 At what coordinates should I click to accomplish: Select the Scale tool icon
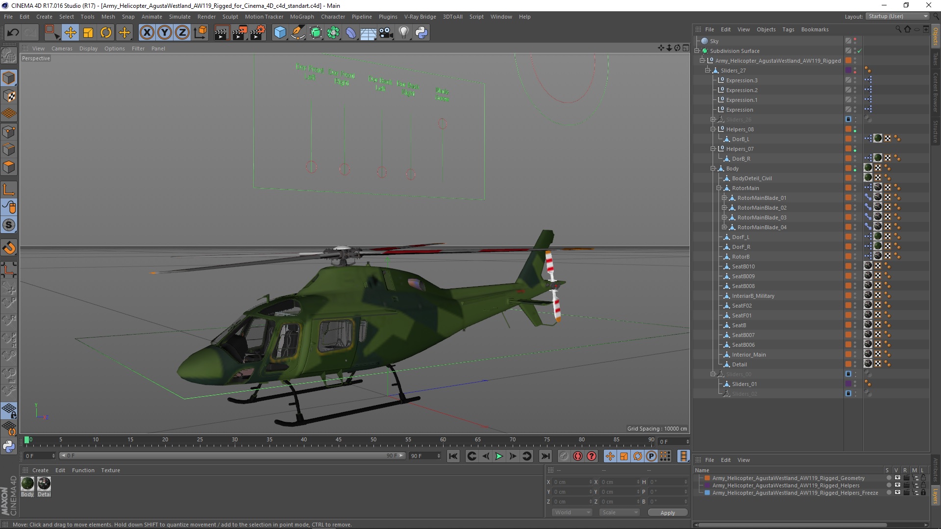88,32
